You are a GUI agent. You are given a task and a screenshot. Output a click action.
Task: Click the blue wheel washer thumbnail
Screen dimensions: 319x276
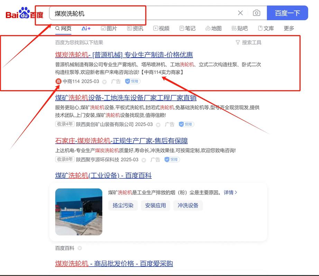pos(79,212)
